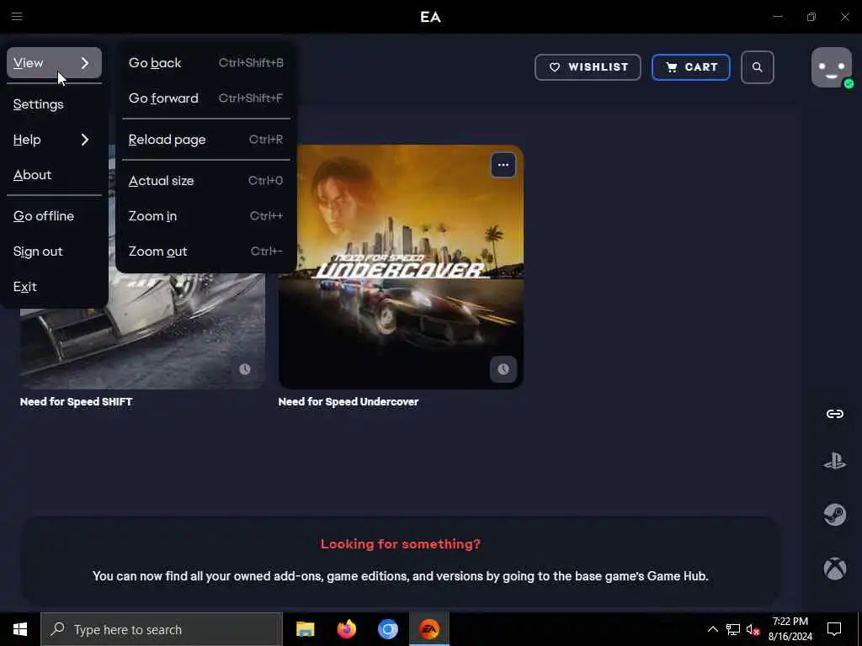Select the Need for Speed Undercover cover art

[x=401, y=267]
